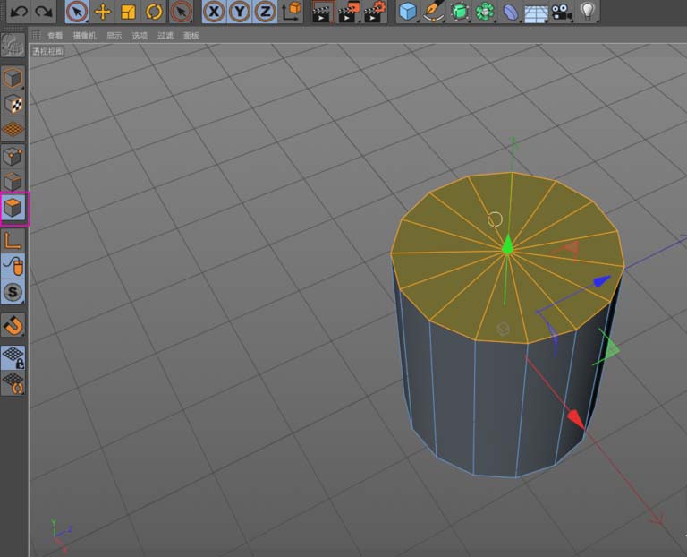Select the Scale tool

[x=128, y=12]
